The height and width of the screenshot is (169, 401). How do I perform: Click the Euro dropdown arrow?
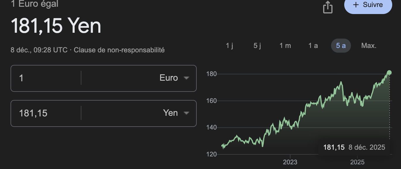coord(186,78)
